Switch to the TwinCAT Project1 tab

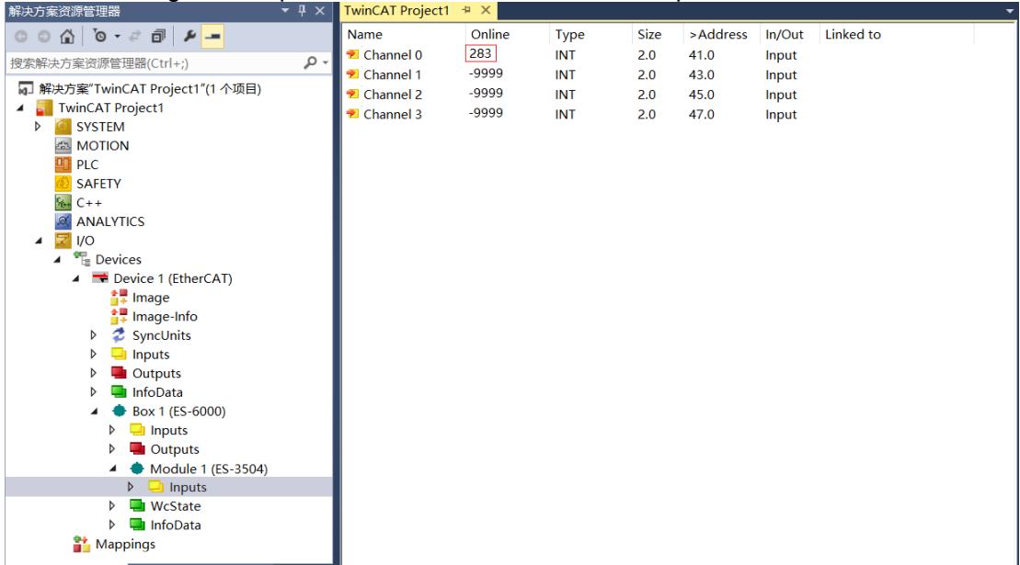(396, 10)
